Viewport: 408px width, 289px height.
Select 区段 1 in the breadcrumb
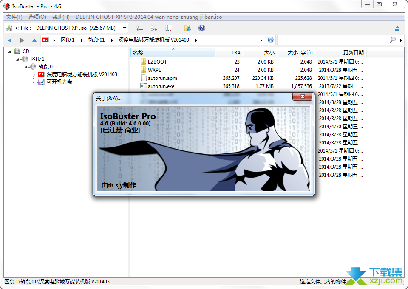[x=68, y=40]
